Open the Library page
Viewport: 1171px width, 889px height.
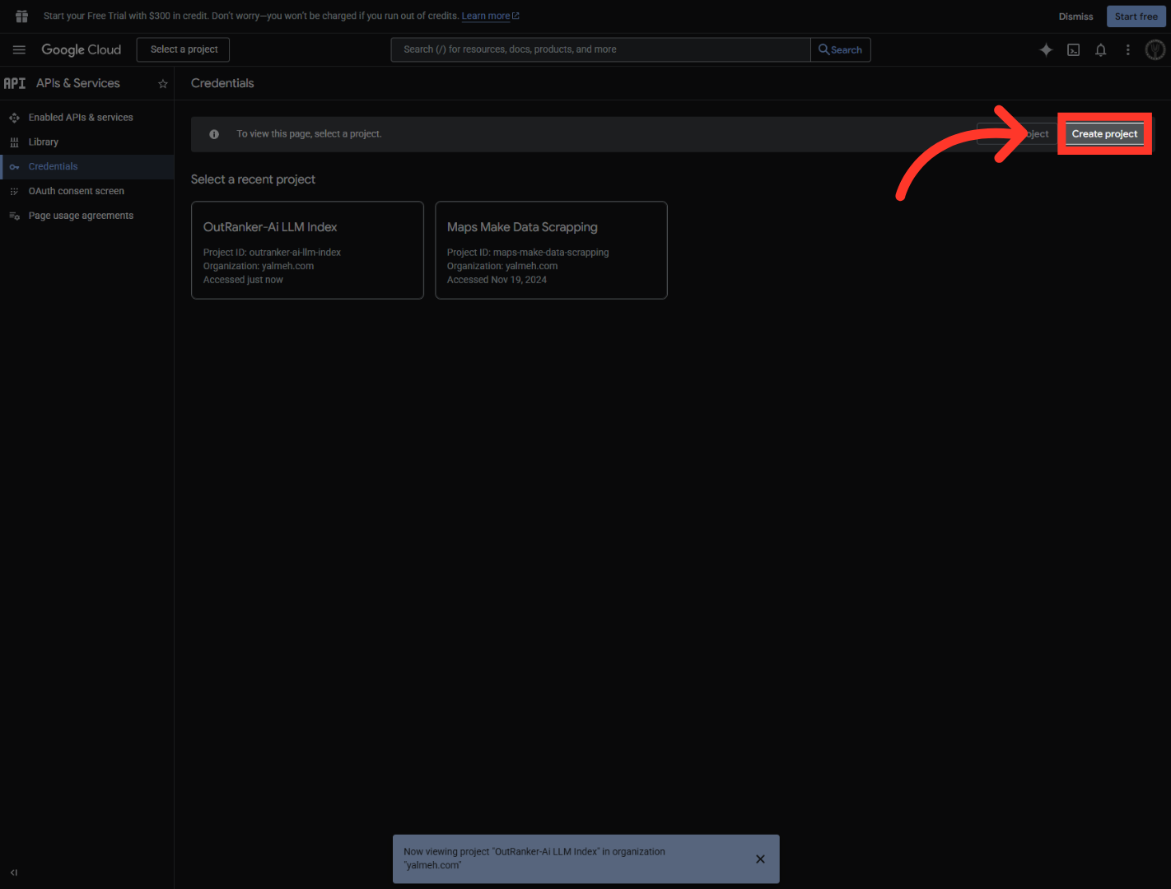tap(44, 142)
